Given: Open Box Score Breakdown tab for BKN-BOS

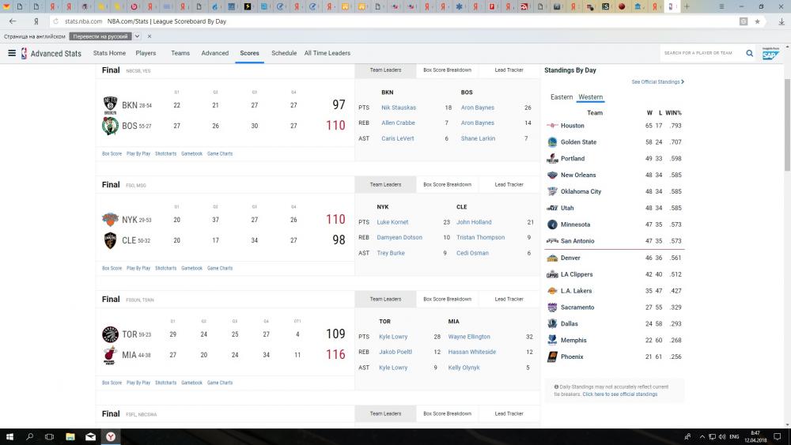Looking at the screenshot, I should [x=447, y=70].
